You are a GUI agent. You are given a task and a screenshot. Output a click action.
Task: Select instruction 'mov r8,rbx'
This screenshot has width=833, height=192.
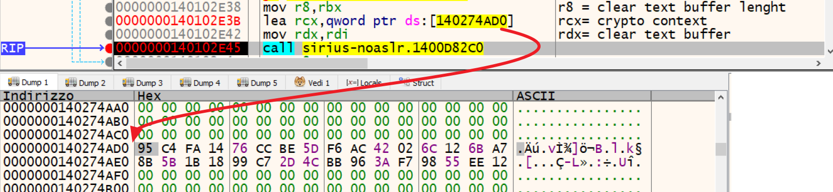[302, 8]
